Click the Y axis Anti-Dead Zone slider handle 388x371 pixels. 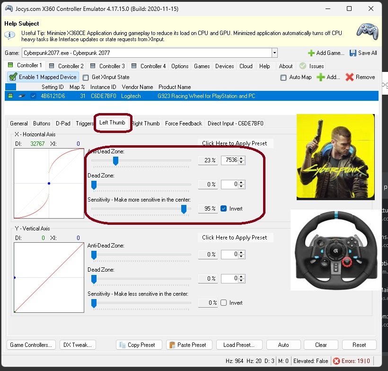tap(94, 255)
